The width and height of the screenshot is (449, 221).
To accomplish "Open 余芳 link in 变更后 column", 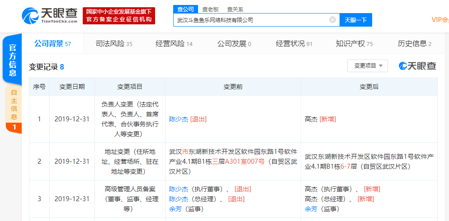I will click(x=311, y=209).
